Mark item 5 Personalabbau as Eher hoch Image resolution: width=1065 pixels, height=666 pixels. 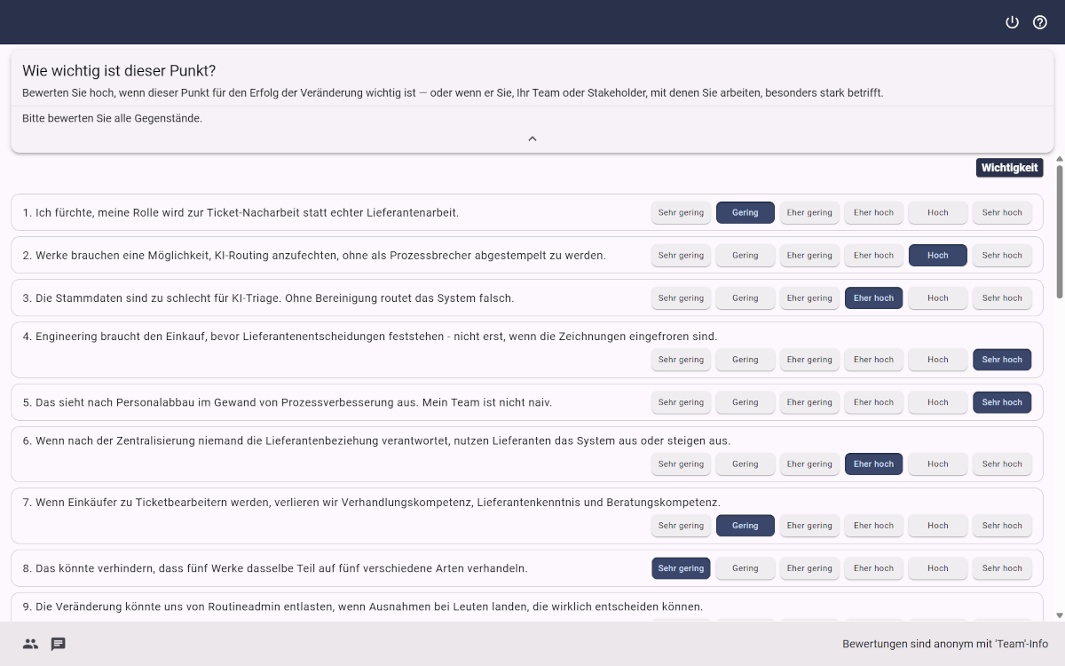[x=873, y=402]
